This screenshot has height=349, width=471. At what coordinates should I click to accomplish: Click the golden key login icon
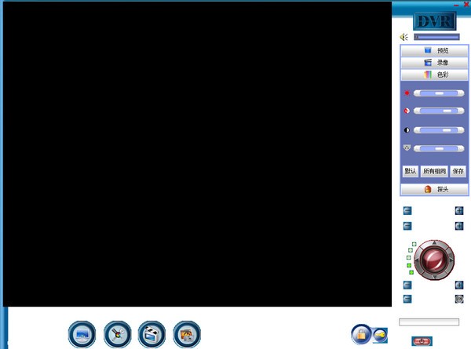[380, 335]
